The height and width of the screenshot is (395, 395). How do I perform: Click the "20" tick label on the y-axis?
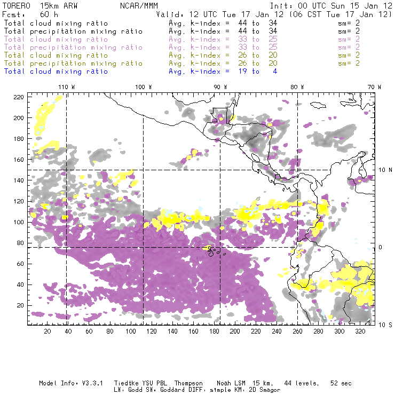[x=20, y=305]
